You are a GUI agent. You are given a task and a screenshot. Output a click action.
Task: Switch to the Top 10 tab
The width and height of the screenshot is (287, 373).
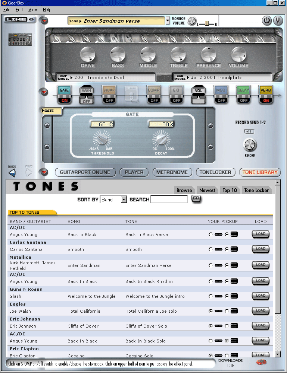click(230, 190)
